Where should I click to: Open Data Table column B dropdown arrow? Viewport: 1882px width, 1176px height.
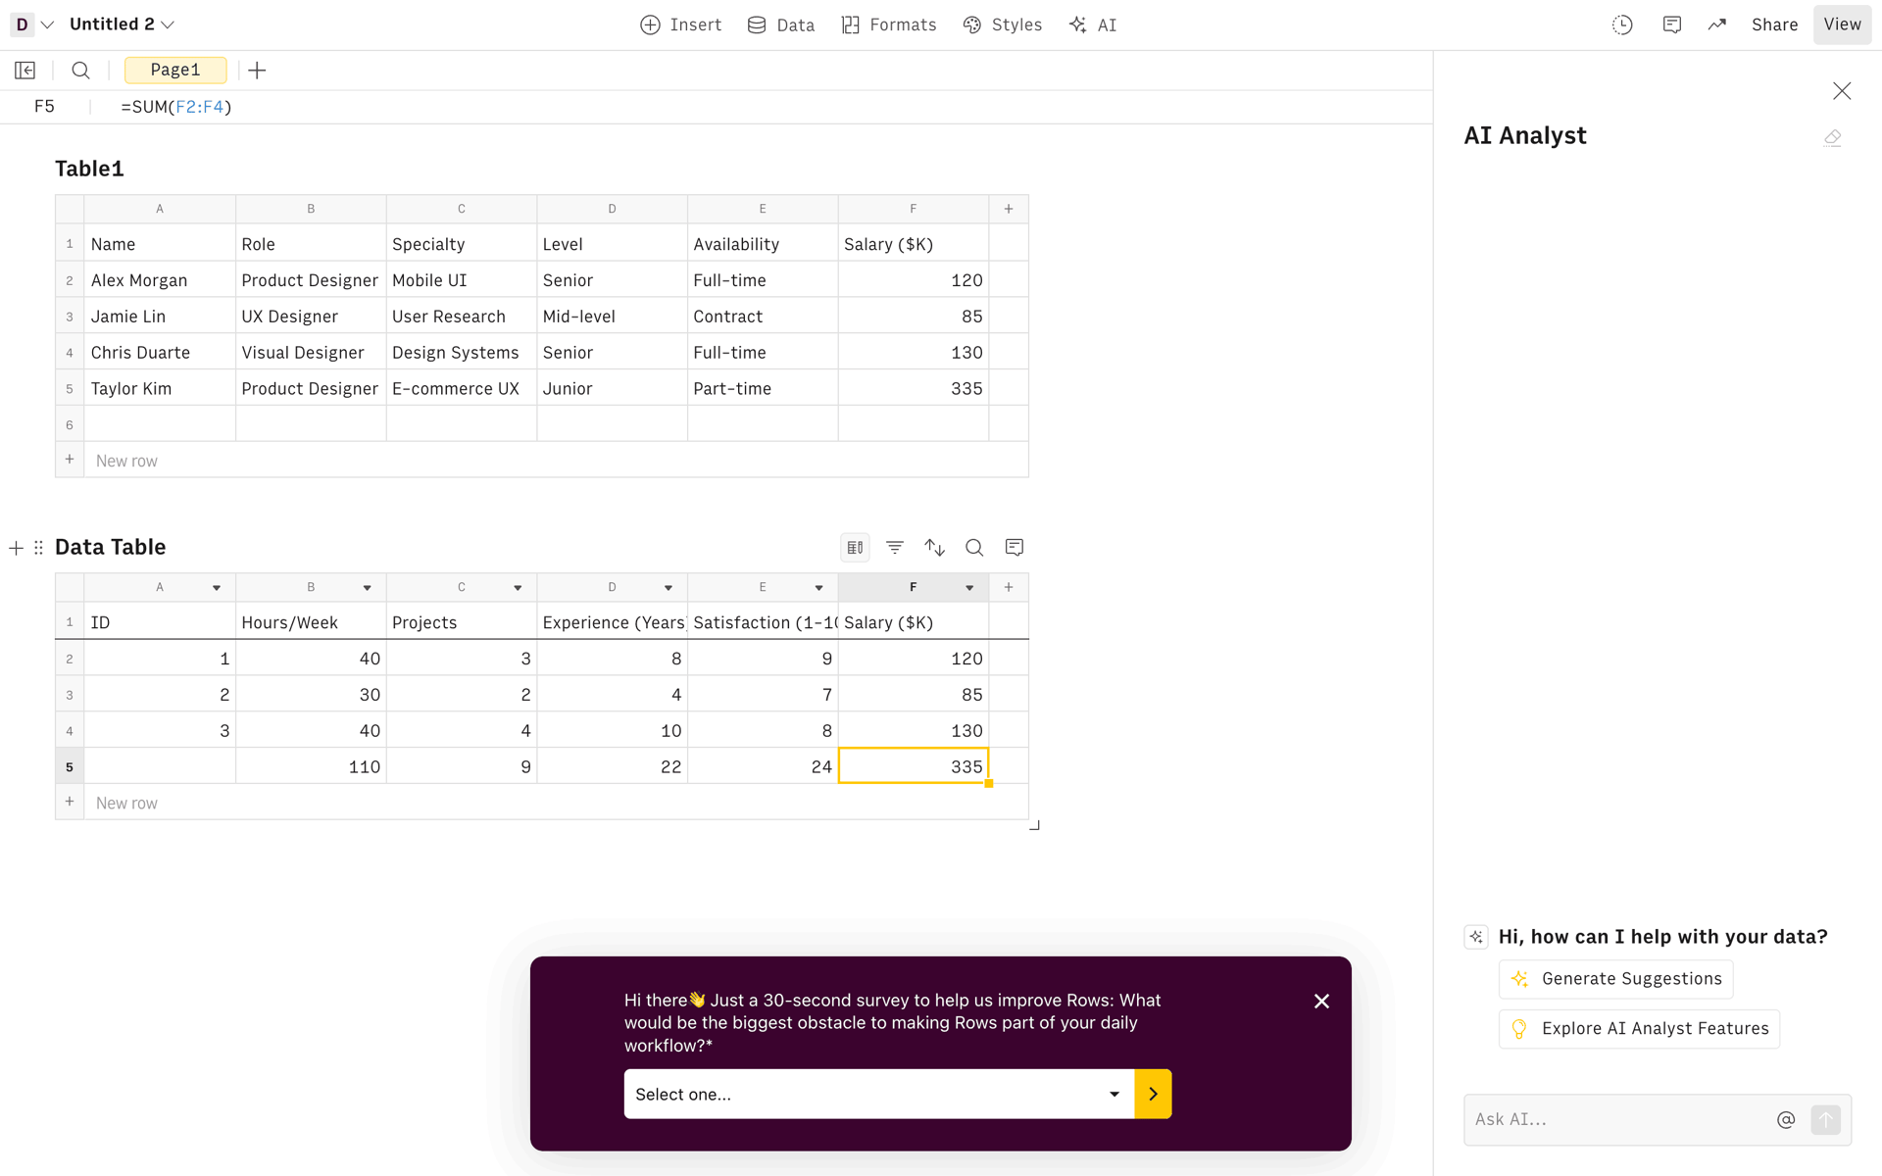(x=368, y=588)
